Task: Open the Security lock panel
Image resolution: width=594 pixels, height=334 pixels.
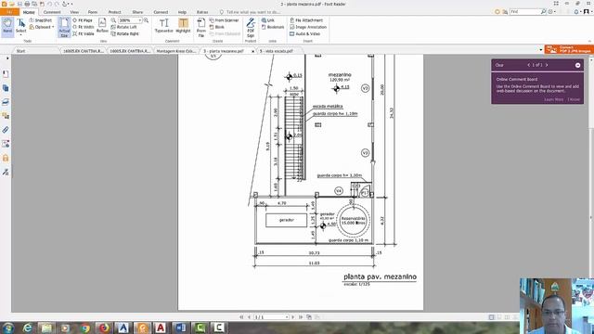Action: 6,158
